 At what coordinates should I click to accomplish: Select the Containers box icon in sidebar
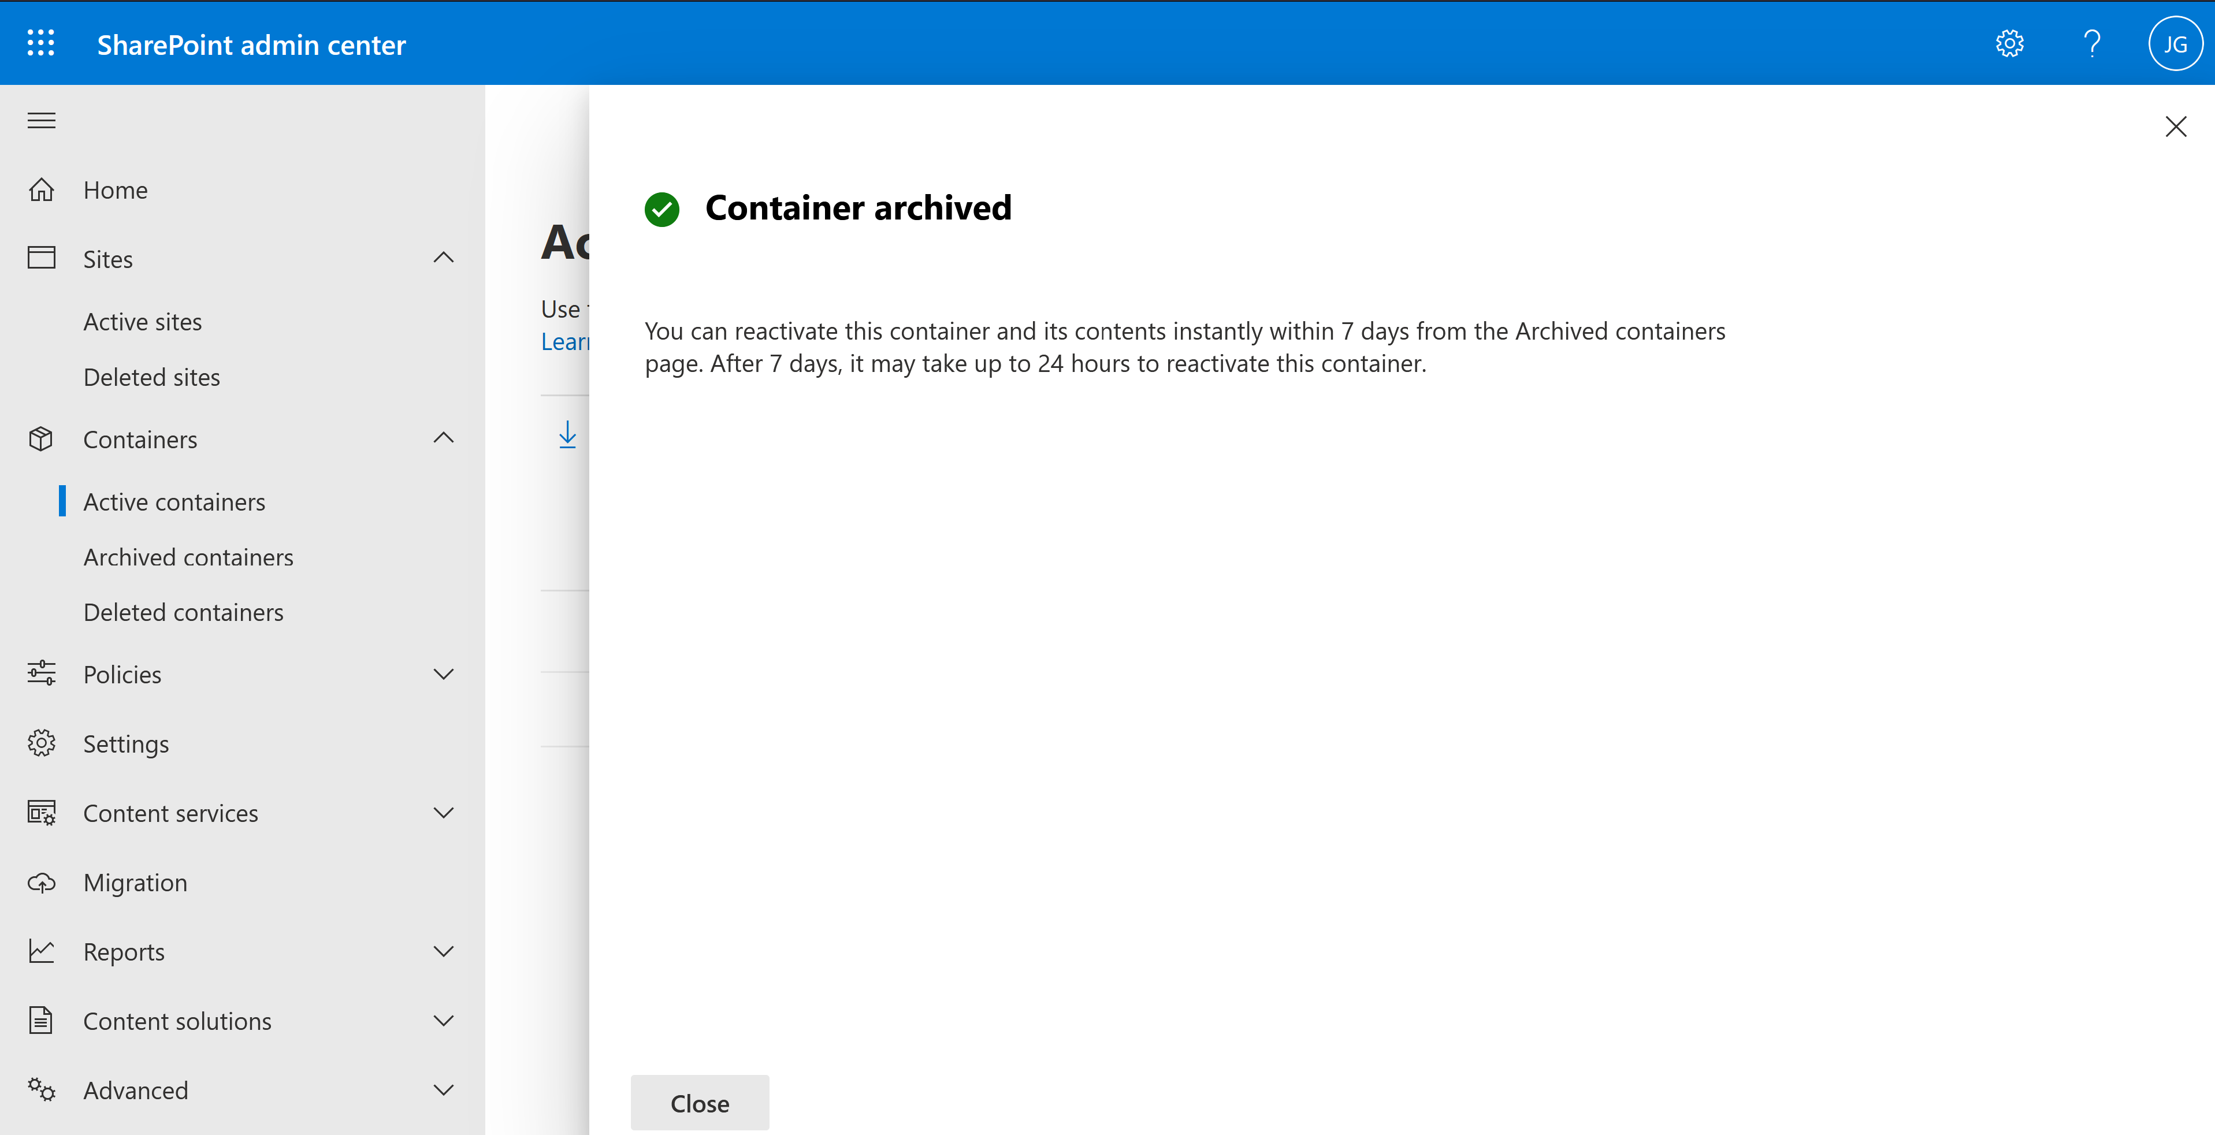tap(40, 438)
